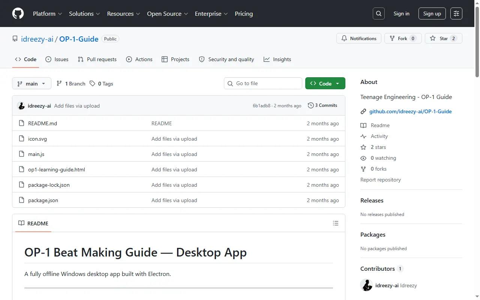Open the github.com/idreezy-ai/OP-1-Guide link

click(x=411, y=111)
